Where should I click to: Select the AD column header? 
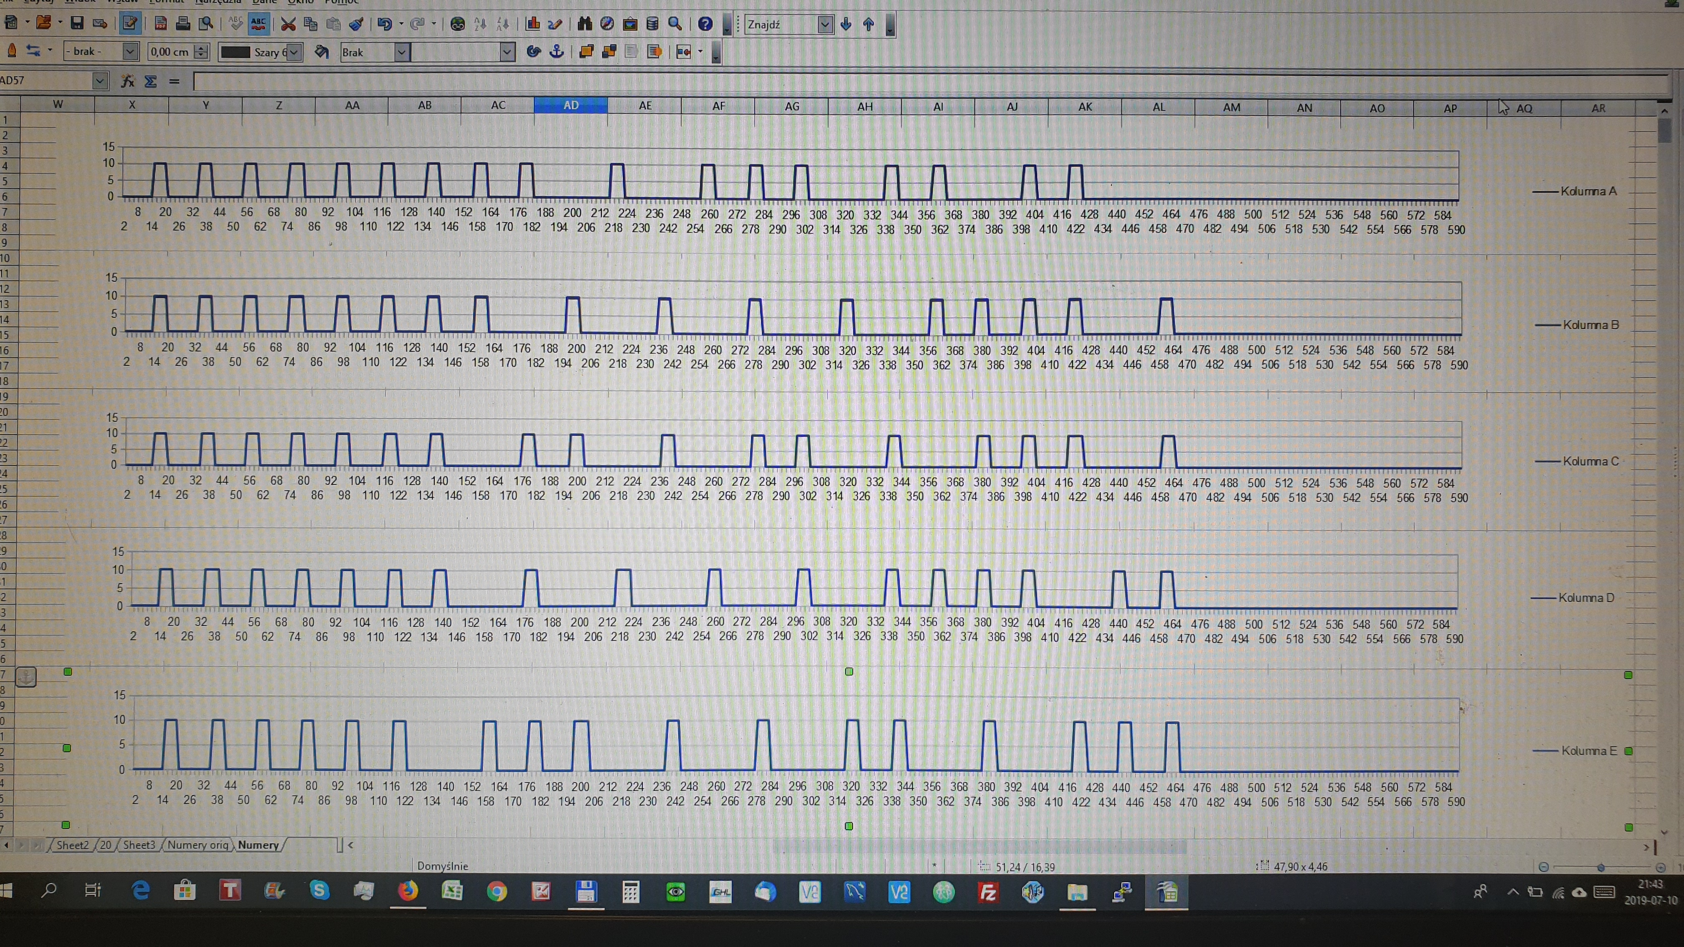[x=571, y=105]
